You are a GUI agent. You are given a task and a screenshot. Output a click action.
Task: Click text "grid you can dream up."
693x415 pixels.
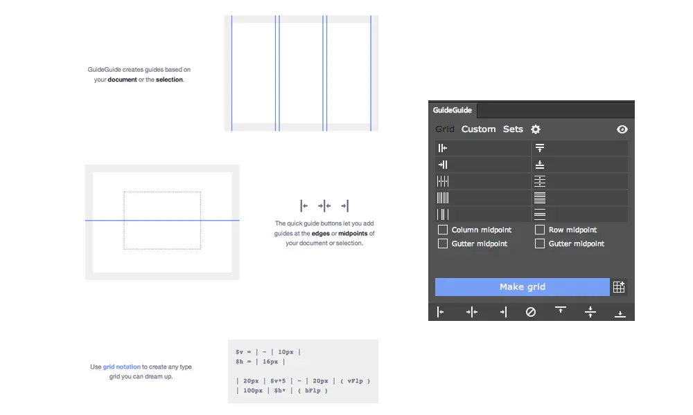pos(141,377)
